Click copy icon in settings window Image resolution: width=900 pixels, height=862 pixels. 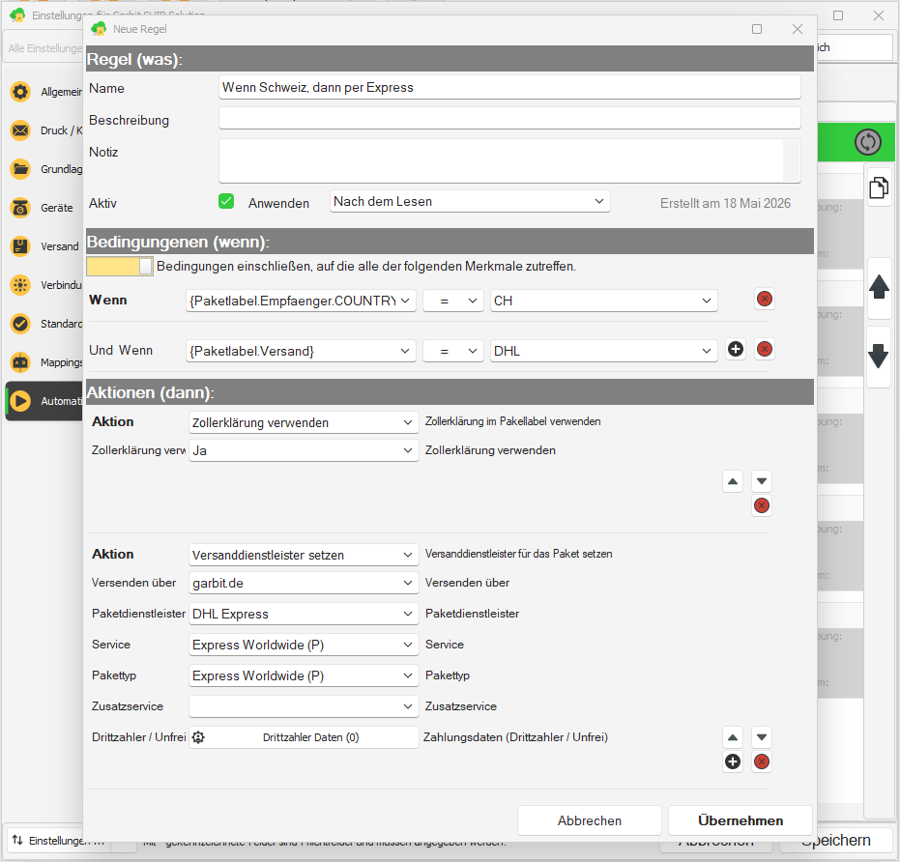(879, 187)
